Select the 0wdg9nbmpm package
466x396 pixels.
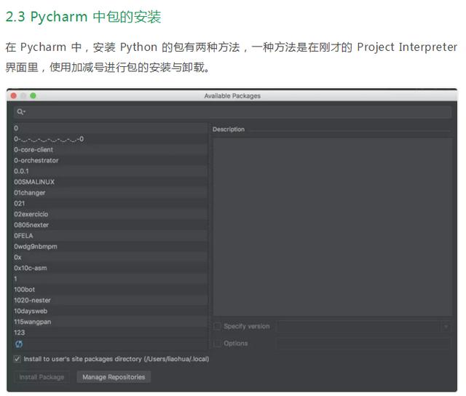tap(111, 247)
